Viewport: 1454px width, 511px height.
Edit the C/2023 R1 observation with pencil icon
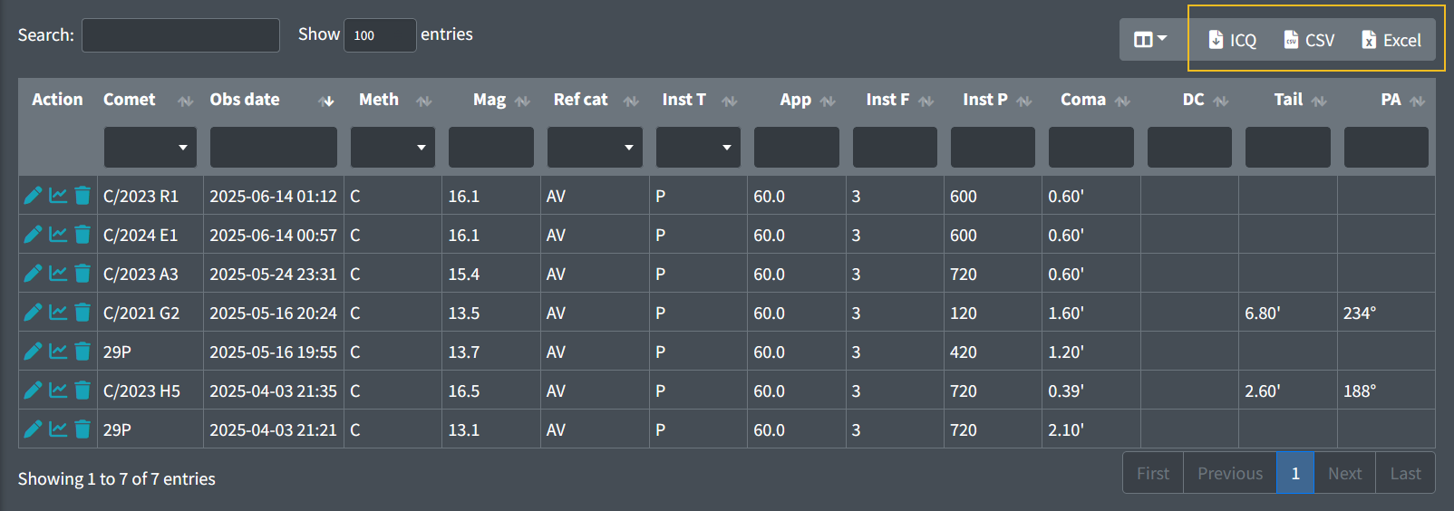(33, 196)
